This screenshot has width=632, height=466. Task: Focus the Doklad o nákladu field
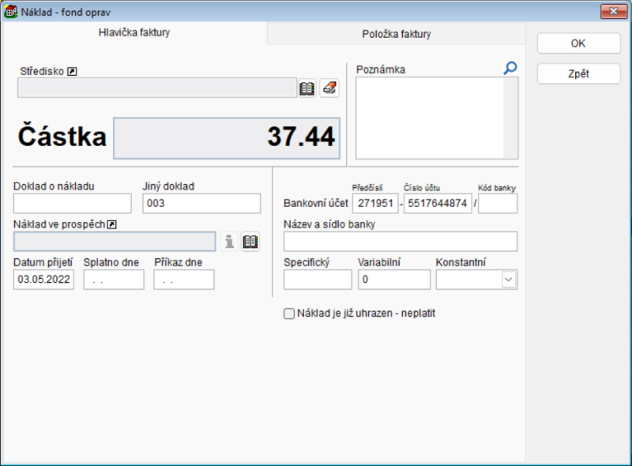(x=73, y=204)
